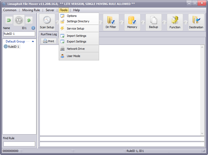Viewport: 208px width, 155px height.
Task: Click the Network Drive icon
Action: click(62, 49)
